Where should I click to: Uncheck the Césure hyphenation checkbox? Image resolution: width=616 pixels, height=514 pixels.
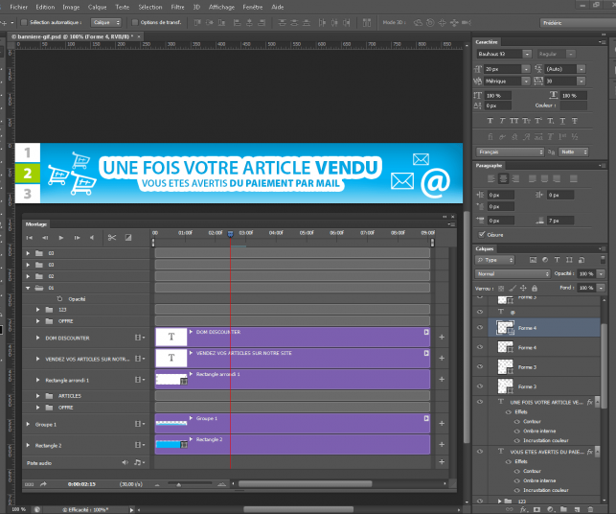pos(482,235)
